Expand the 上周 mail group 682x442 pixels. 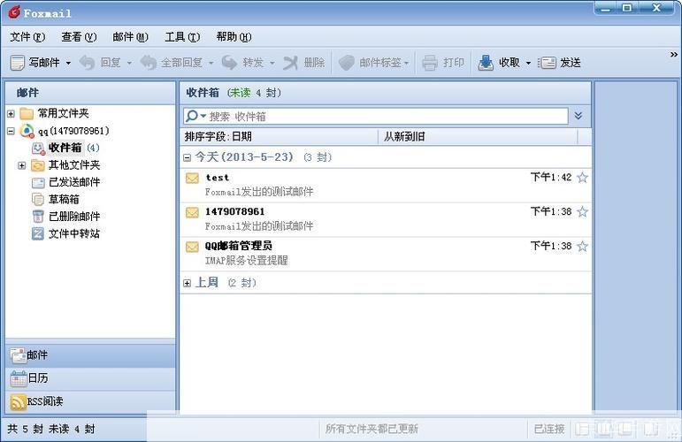[x=187, y=283]
